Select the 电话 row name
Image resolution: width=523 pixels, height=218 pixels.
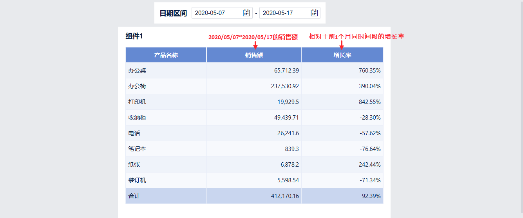(134, 133)
